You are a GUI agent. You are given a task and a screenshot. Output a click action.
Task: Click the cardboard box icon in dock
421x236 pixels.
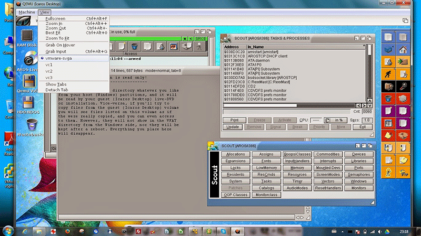403,136
